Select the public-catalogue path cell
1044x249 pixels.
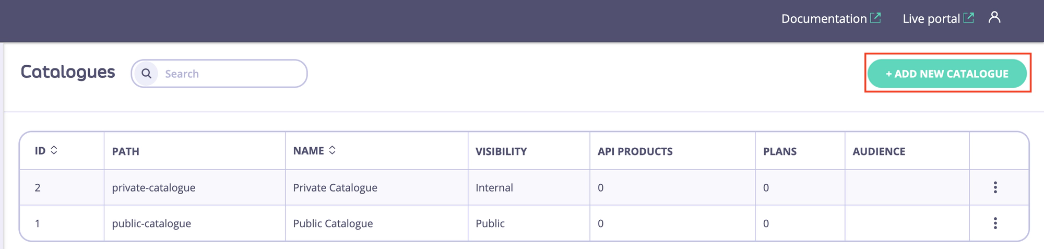[151, 223]
